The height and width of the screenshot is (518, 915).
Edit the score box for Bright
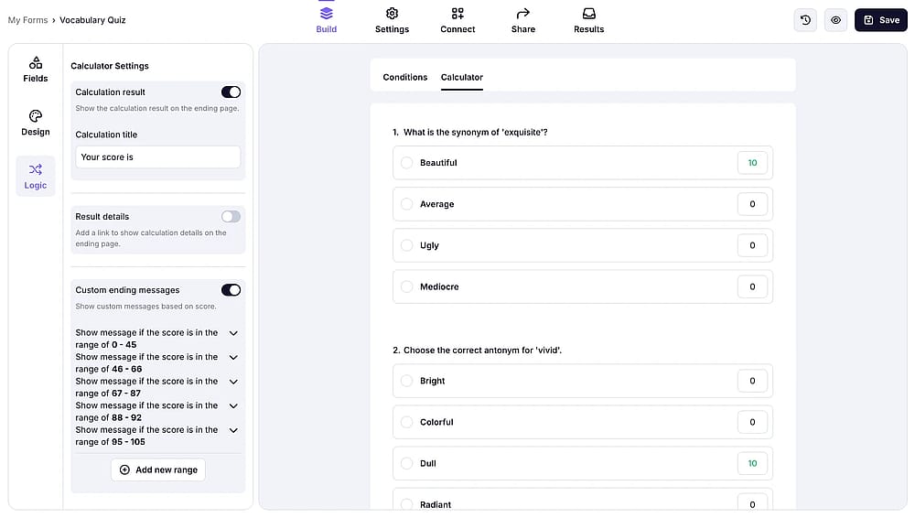click(x=752, y=381)
